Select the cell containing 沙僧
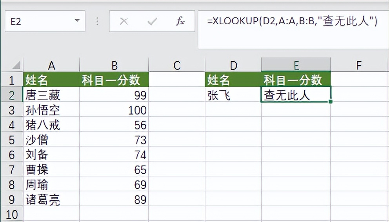 (x=51, y=139)
